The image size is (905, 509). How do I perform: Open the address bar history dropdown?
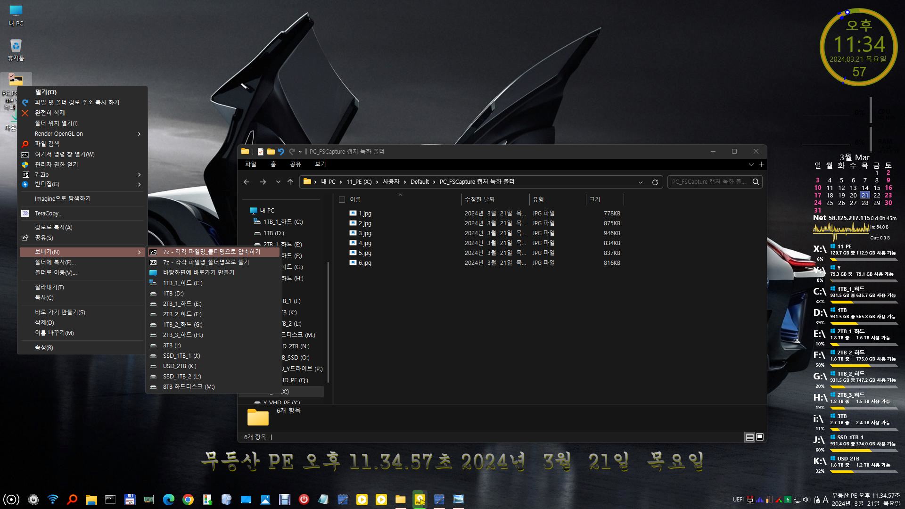641,182
